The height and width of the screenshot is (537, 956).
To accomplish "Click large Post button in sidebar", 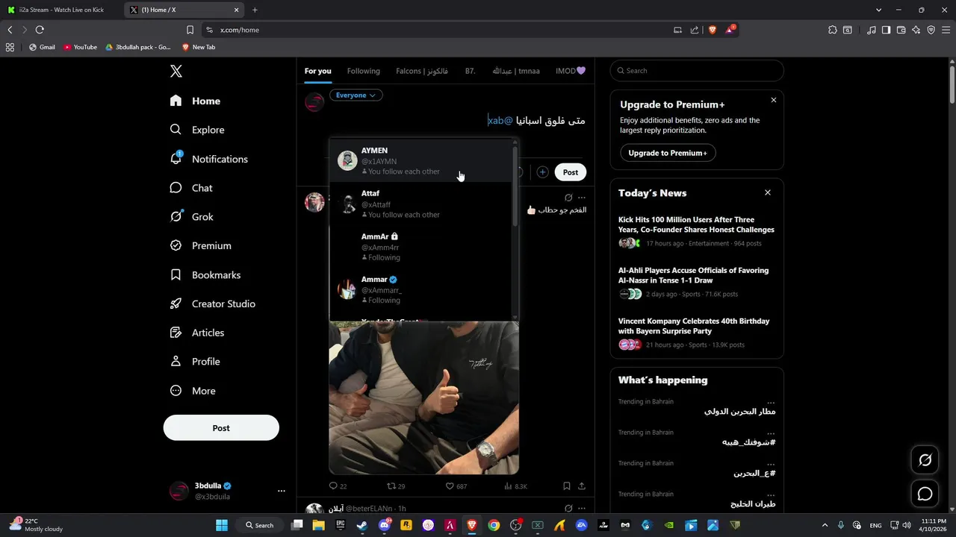I will pos(221,428).
